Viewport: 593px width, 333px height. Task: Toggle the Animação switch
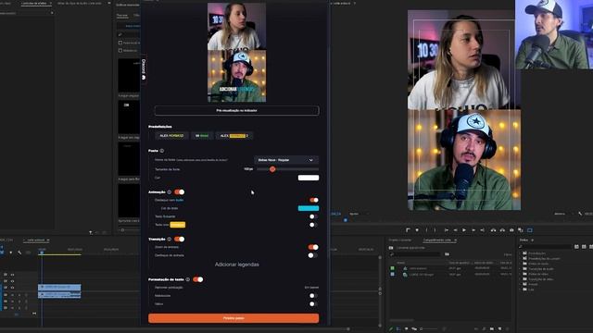point(179,192)
